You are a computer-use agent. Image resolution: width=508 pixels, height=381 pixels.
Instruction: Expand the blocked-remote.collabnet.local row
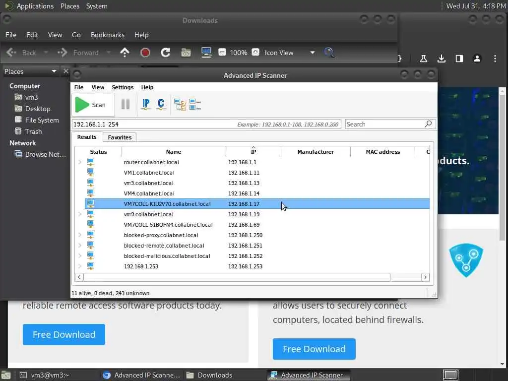tap(80, 245)
